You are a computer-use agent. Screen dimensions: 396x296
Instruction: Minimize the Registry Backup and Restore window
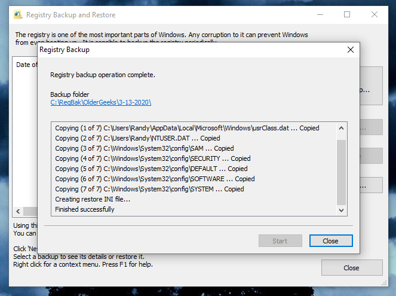[320, 15]
